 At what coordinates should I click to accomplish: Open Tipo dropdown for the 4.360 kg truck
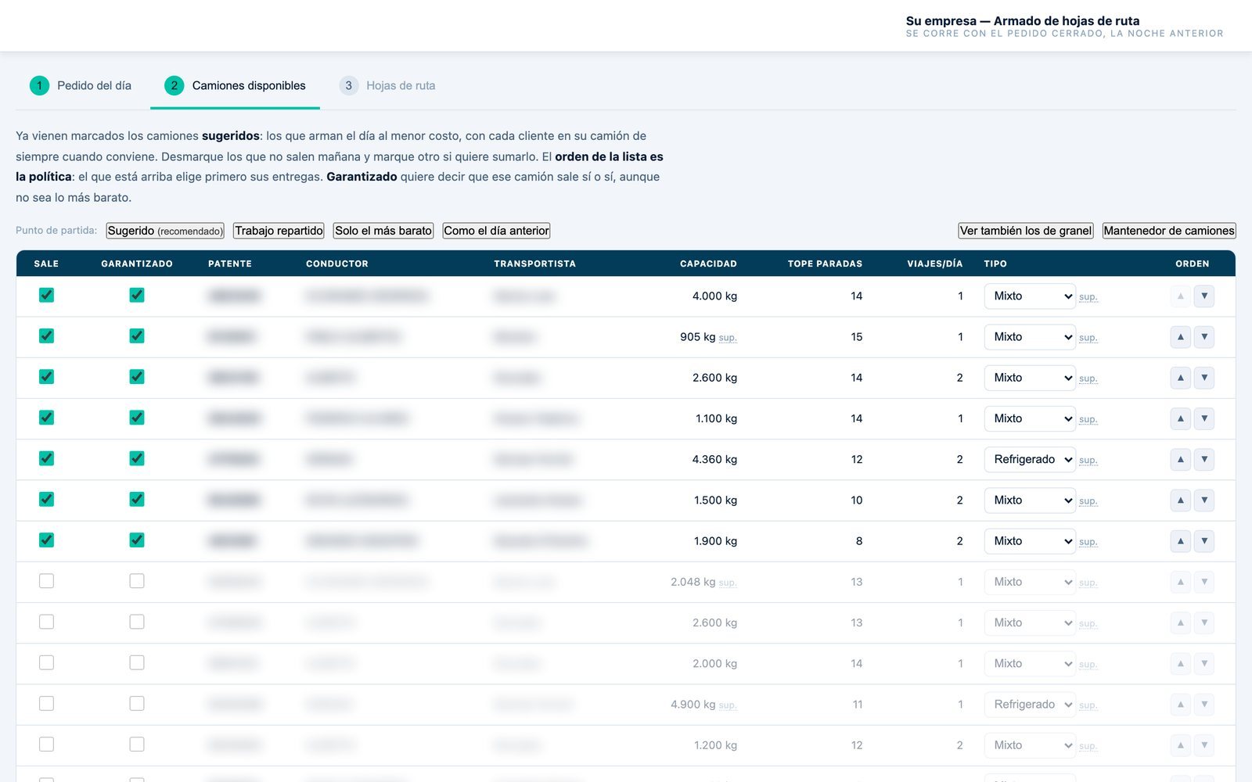1030,459
